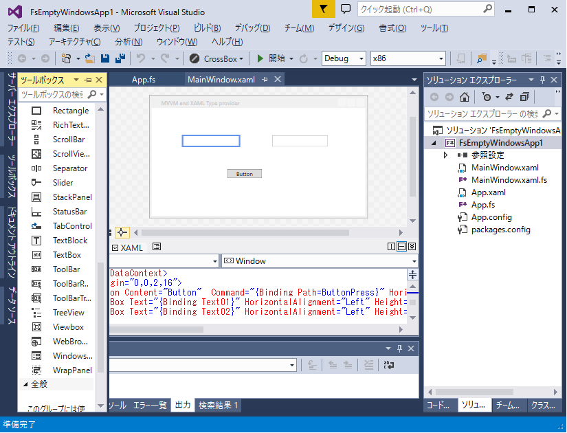The height and width of the screenshot is (433, 567).
Task: Click the Button control on the design surface
Action: point(245,174)
